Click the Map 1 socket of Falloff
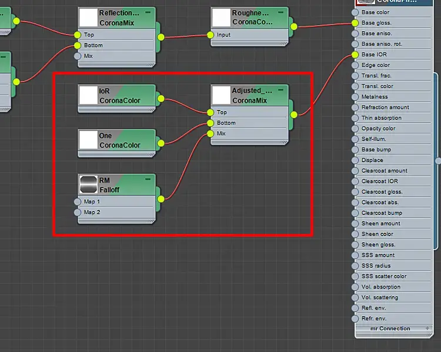 click(78, 202)
